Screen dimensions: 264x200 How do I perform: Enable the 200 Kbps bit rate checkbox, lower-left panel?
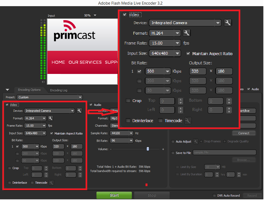pyautogui.click(x=17, y=153)
